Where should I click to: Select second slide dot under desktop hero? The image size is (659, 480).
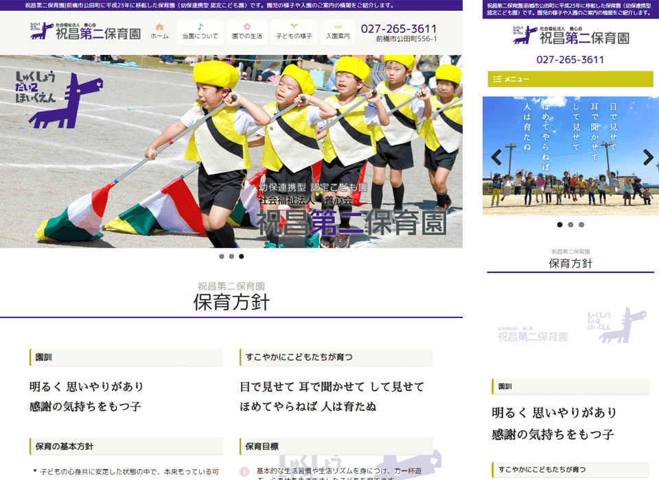pos(231,256)
